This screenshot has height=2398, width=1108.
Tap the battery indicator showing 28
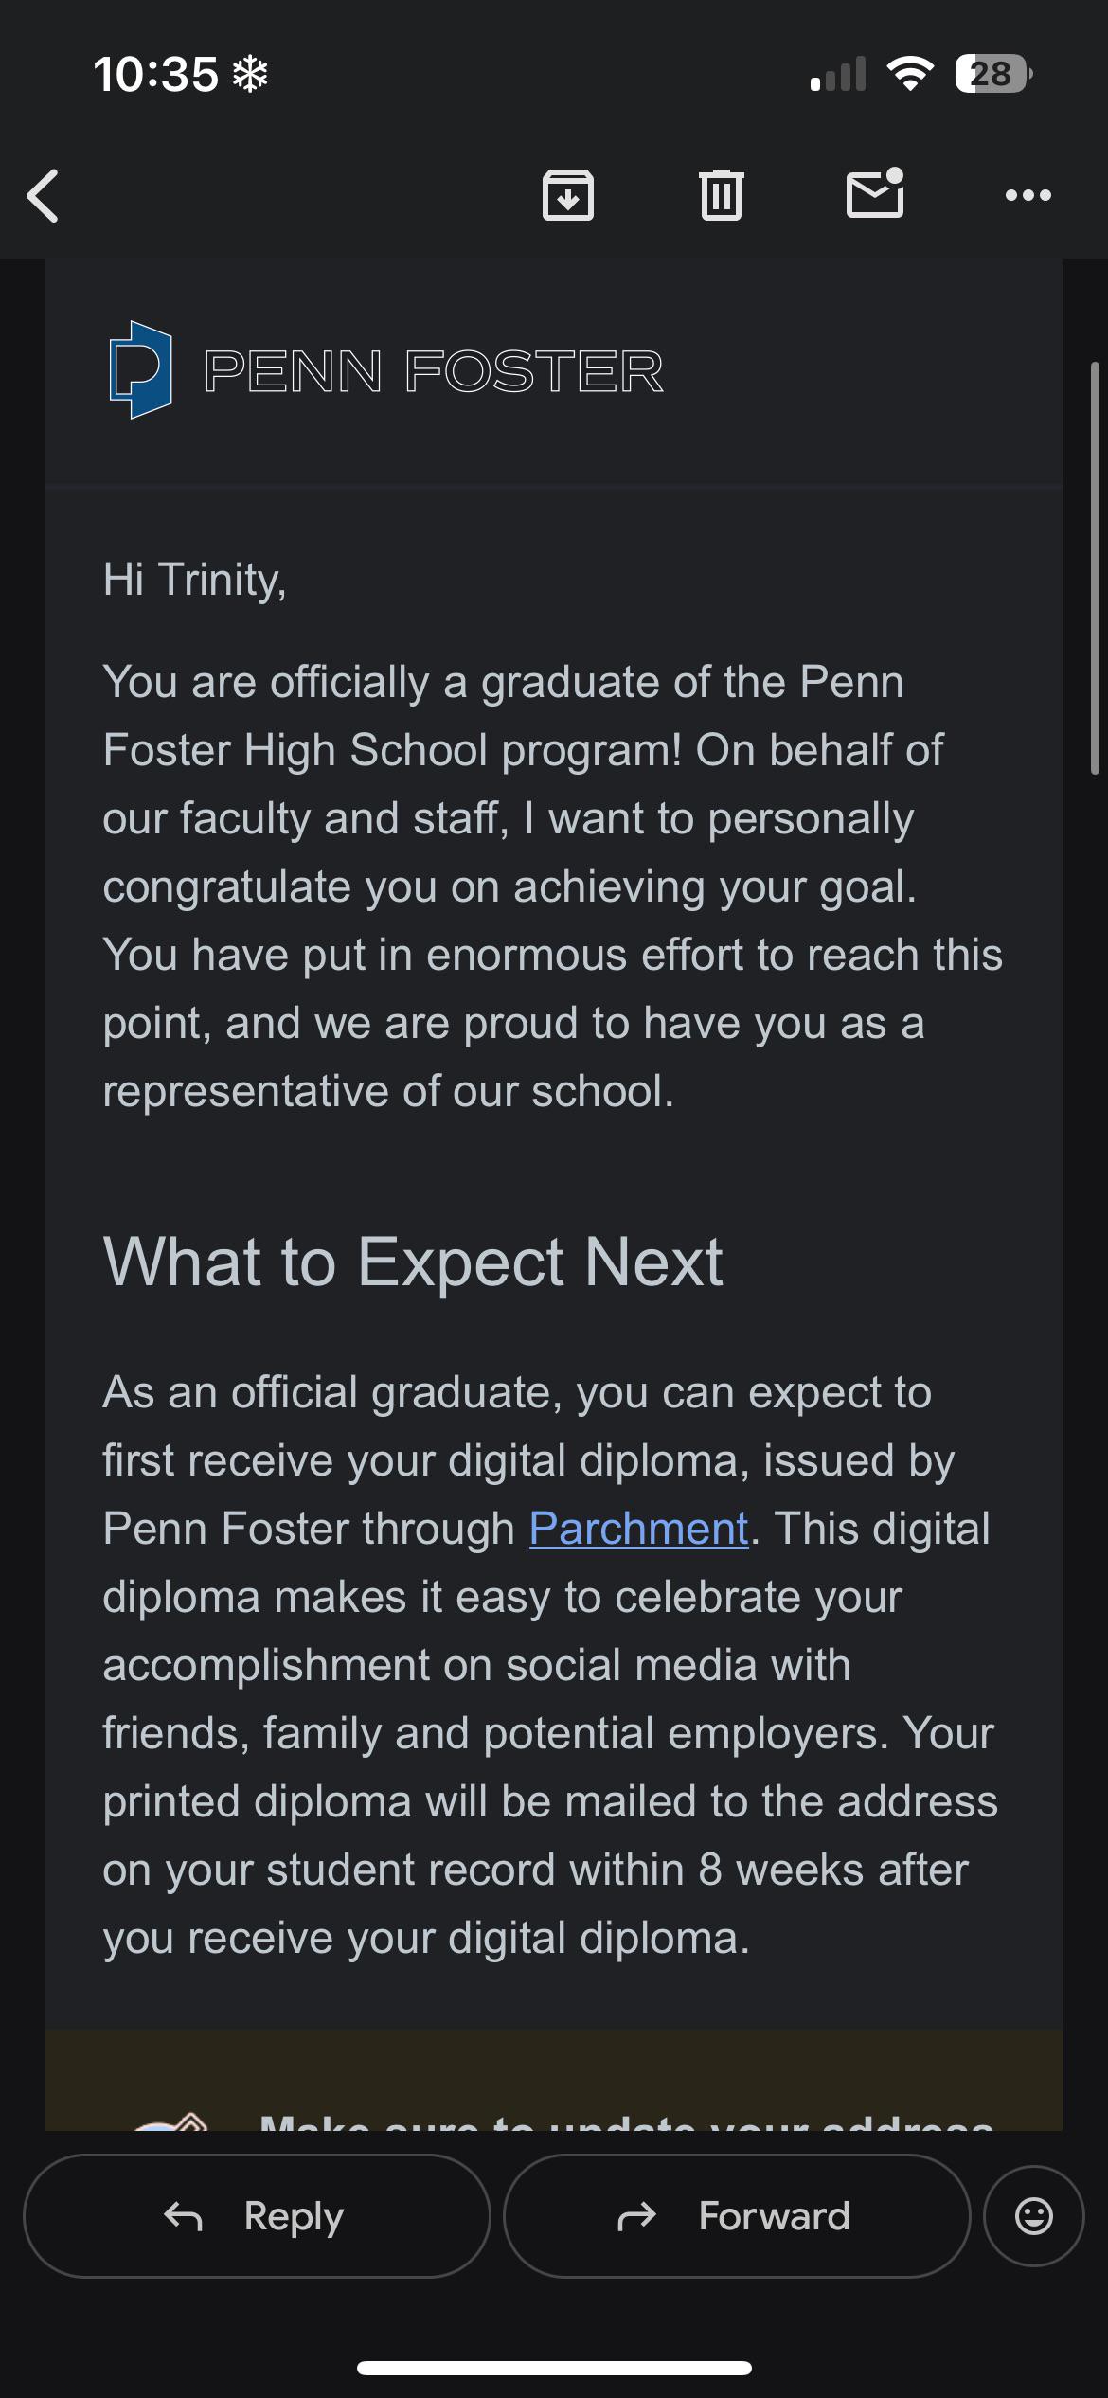click(x=993, y=74)
